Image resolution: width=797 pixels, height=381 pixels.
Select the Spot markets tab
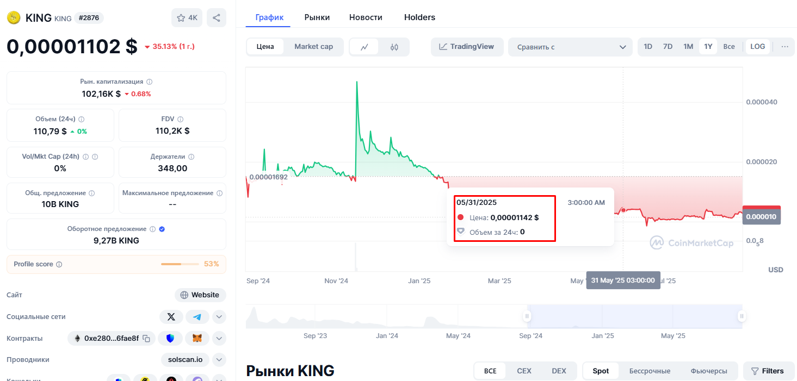point(601,371)
